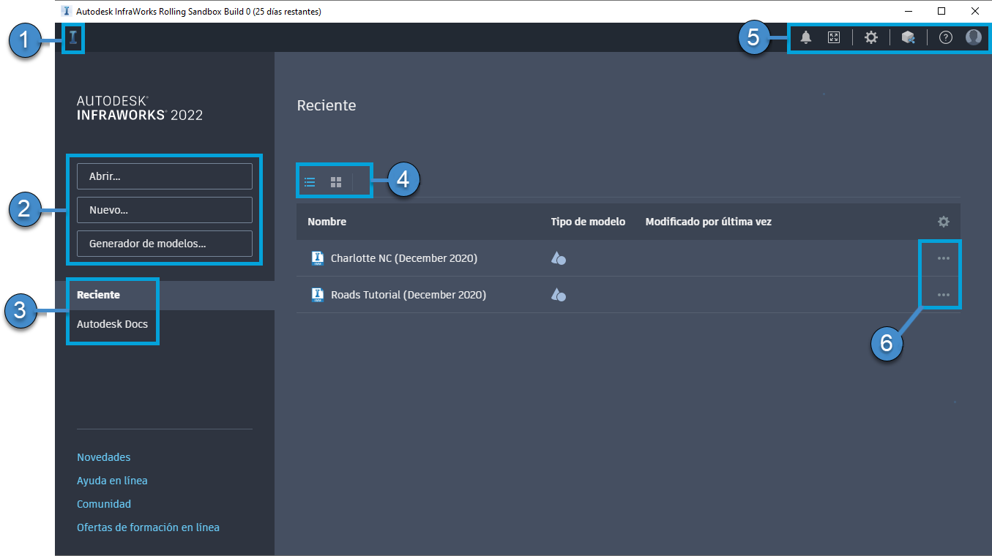Image resolution: width=992 pixels, height=556 pixels.
Task: Open the user profile avatar
Action: pos(974,37)
